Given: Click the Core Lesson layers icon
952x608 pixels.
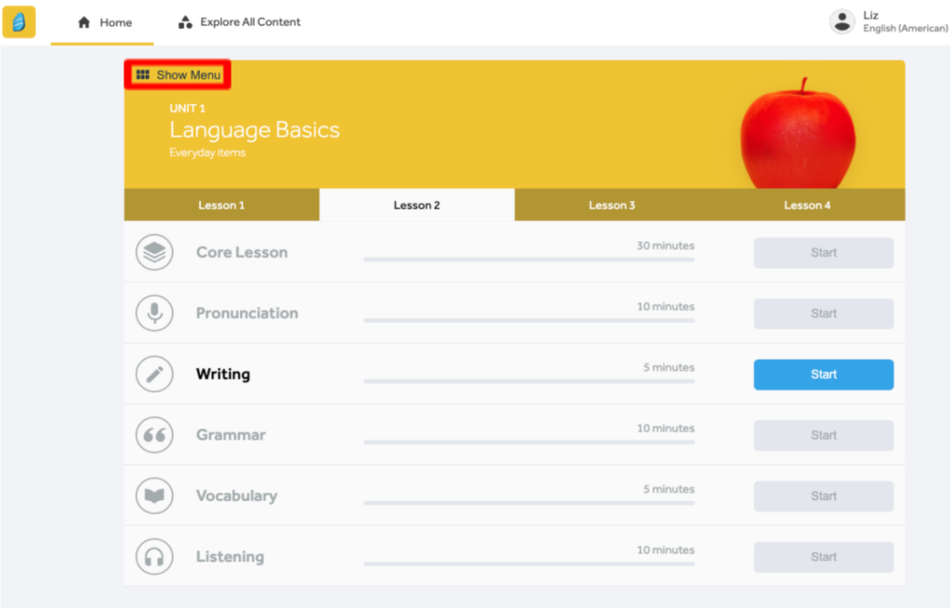Looking at the screenshot, I should click(x=154, y=252).
